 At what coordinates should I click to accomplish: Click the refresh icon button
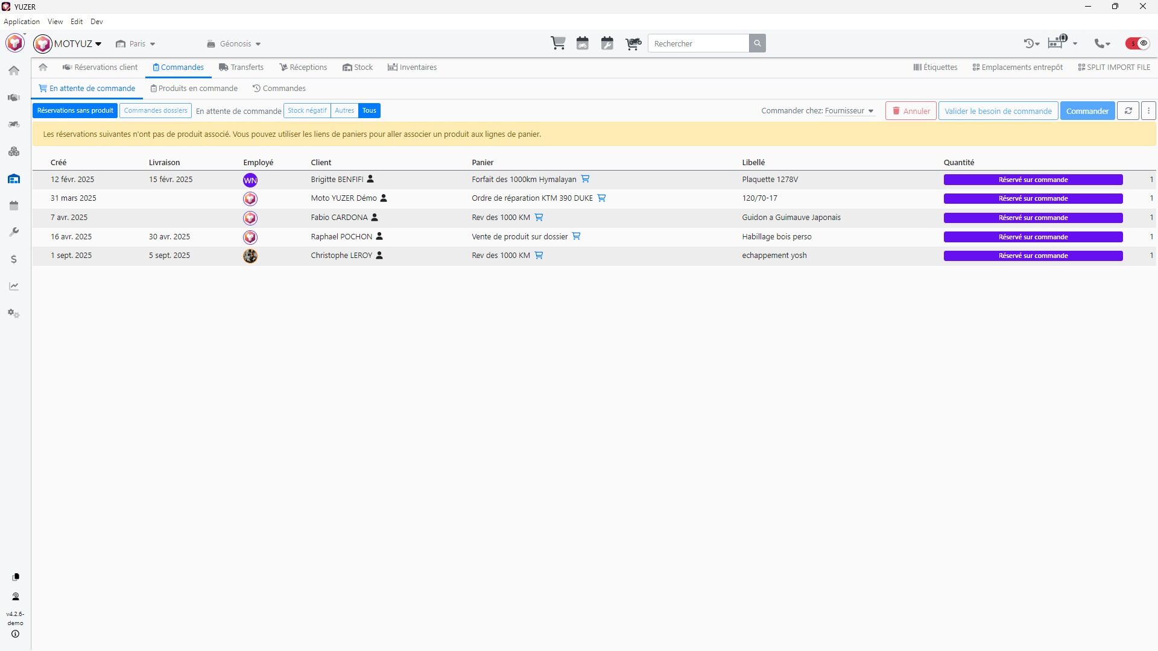(x=1128, y=111)
